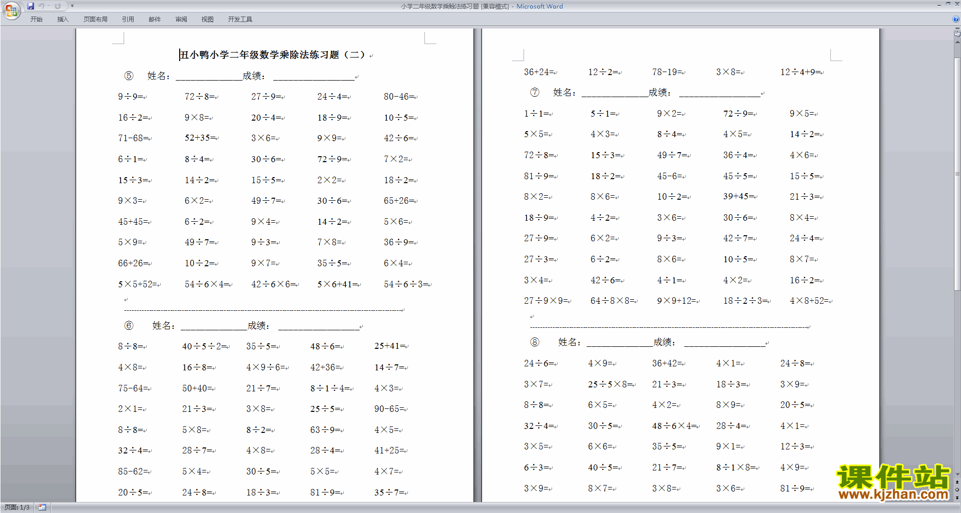This screenshot has height=513, width=961.
Task: Open the 开始 ribbon tab
Action: (x=36, y=20)
